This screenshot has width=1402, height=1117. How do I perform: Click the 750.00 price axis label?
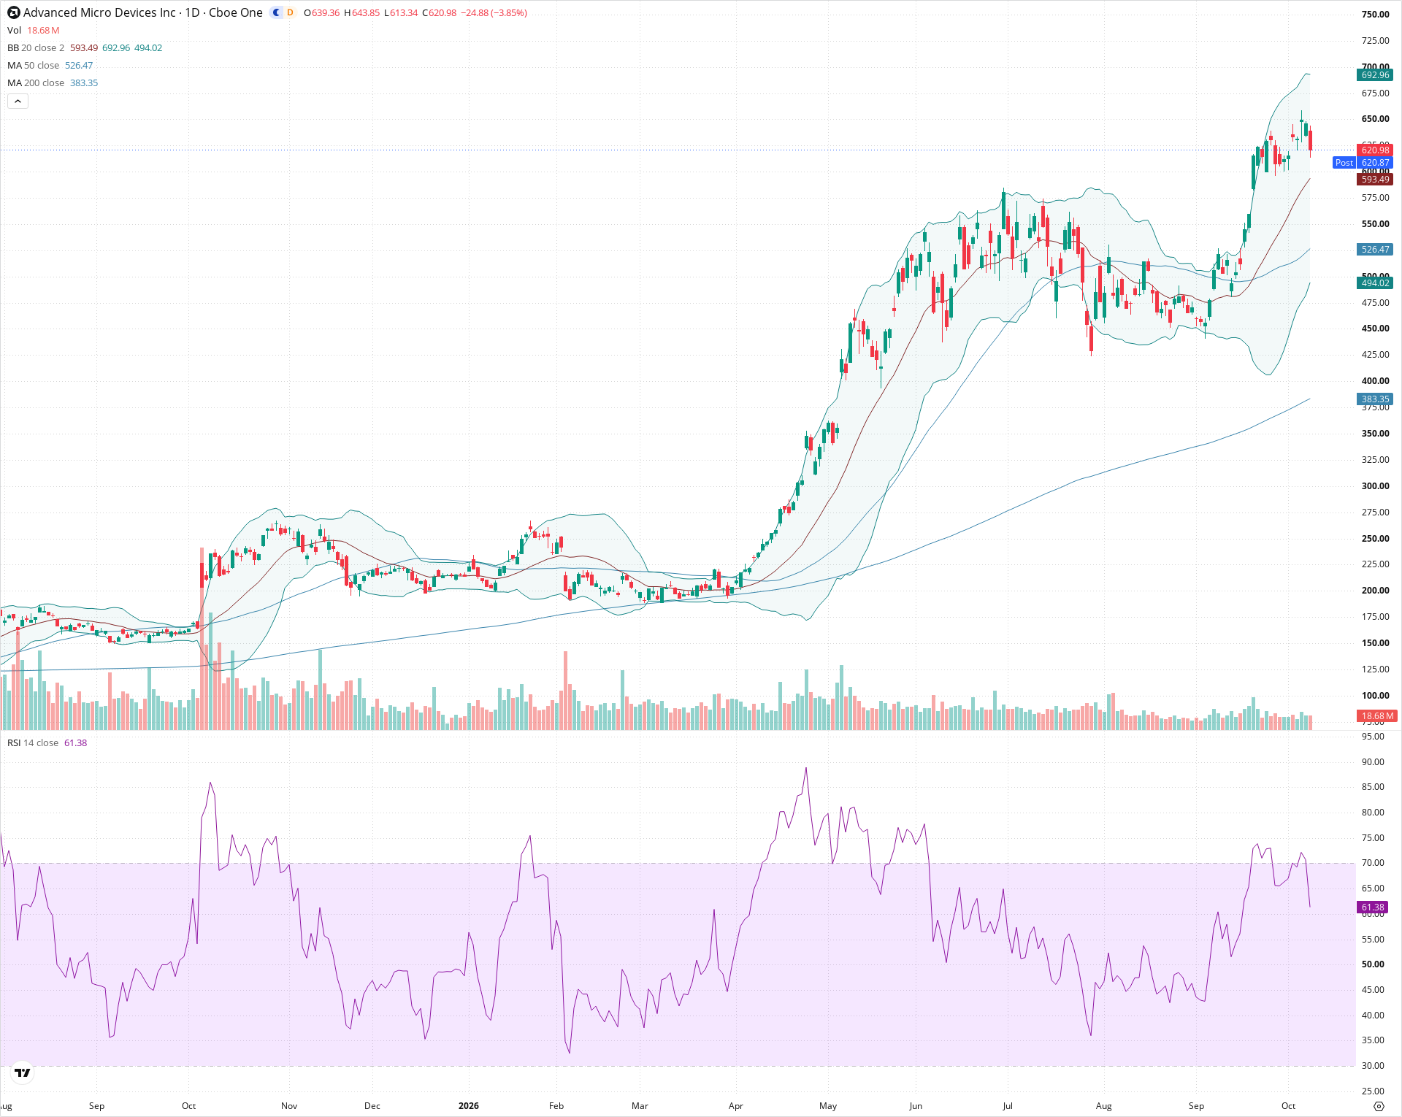[x=1375, y=15]
